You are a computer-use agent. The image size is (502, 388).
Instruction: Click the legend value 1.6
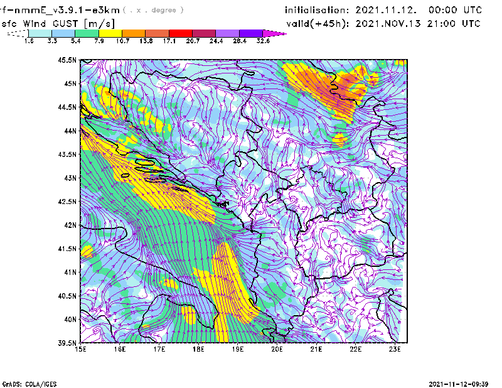coord(29,41)
